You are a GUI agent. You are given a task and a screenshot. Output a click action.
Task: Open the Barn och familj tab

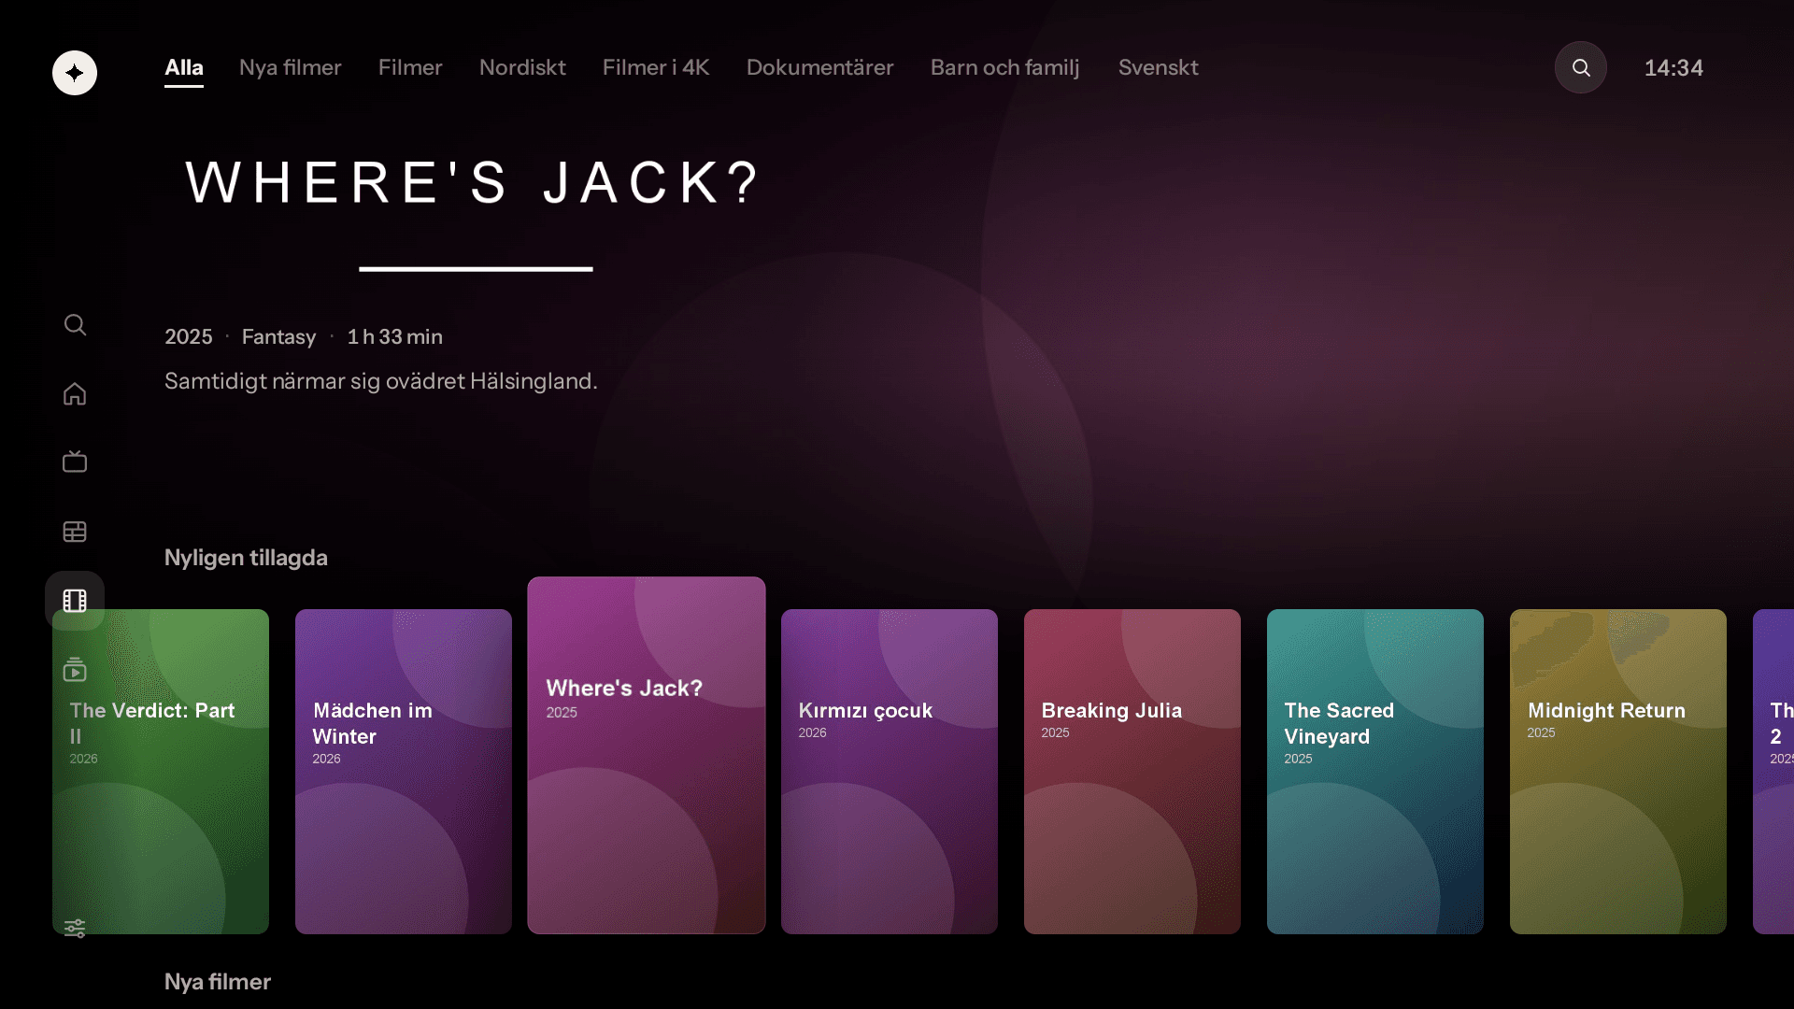pos(1004,67)
